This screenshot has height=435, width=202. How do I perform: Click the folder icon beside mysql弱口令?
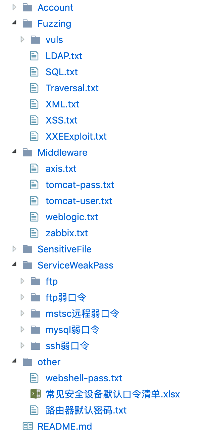click(36, 330)
